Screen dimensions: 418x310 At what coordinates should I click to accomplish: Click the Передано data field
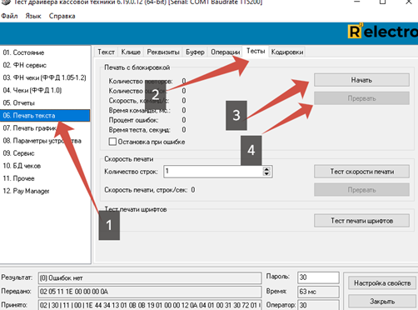click(x=150, y=292)
